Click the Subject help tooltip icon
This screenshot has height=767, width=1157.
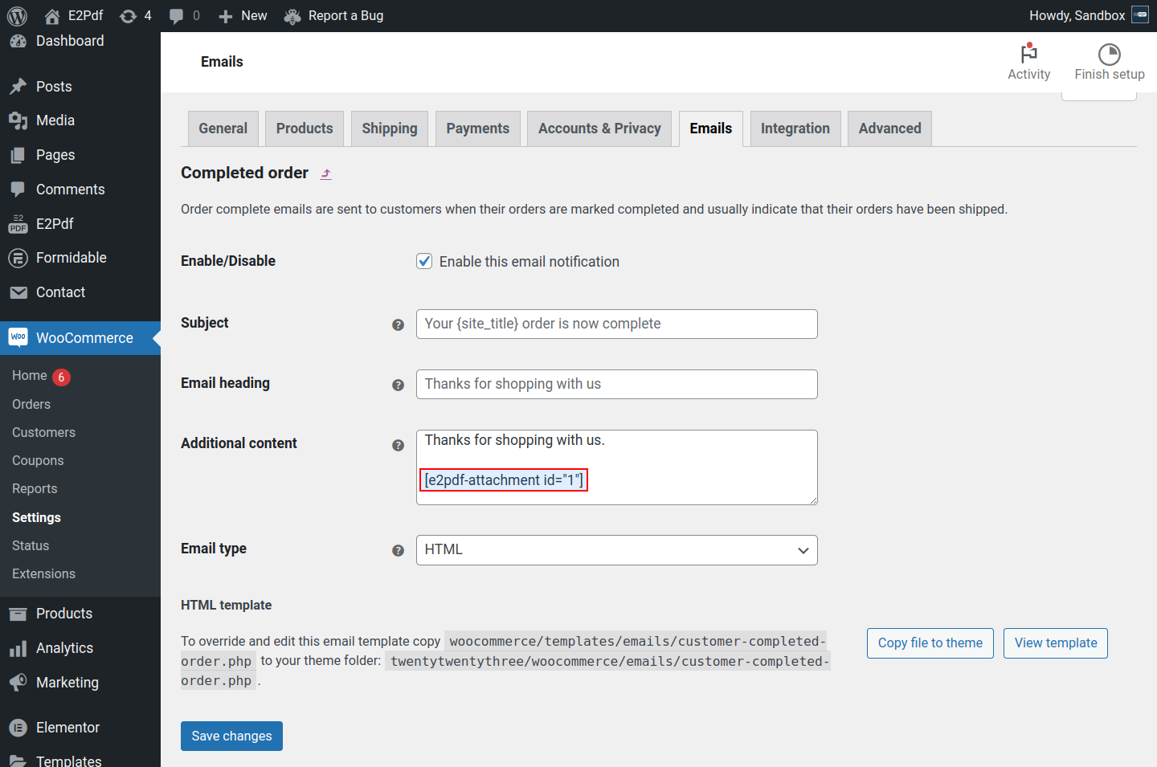tap(398, 324)
